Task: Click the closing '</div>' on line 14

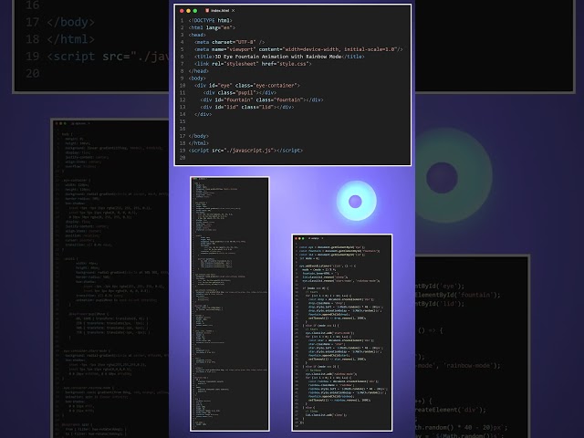Action: tap(203, 114)
